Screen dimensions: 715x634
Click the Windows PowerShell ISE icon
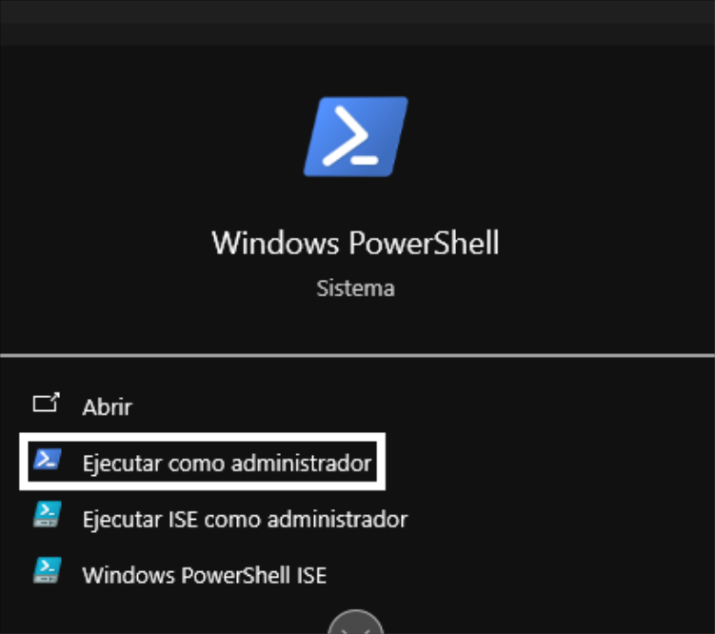click(46, 572)
